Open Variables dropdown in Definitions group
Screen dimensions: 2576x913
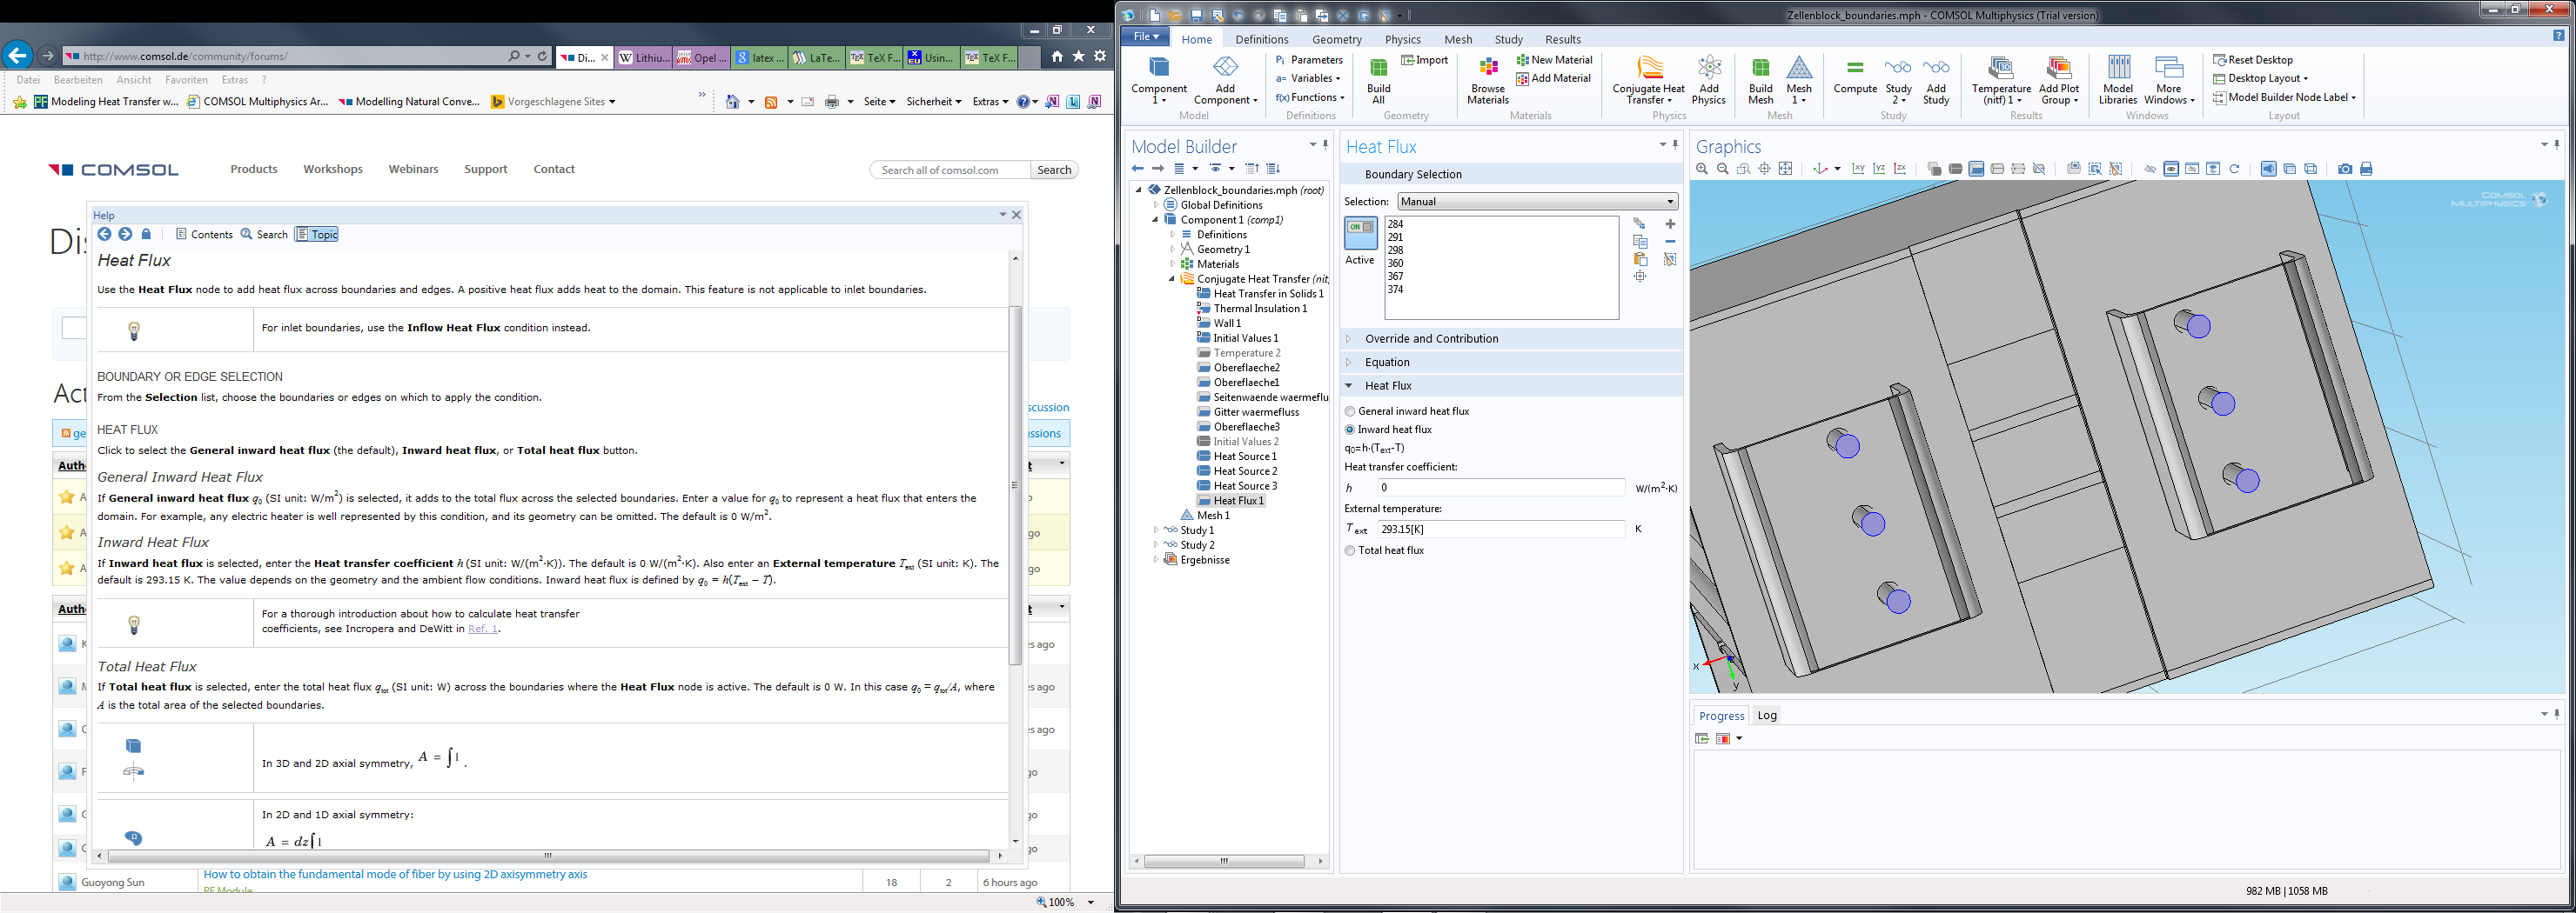[x=1308, y=79]
